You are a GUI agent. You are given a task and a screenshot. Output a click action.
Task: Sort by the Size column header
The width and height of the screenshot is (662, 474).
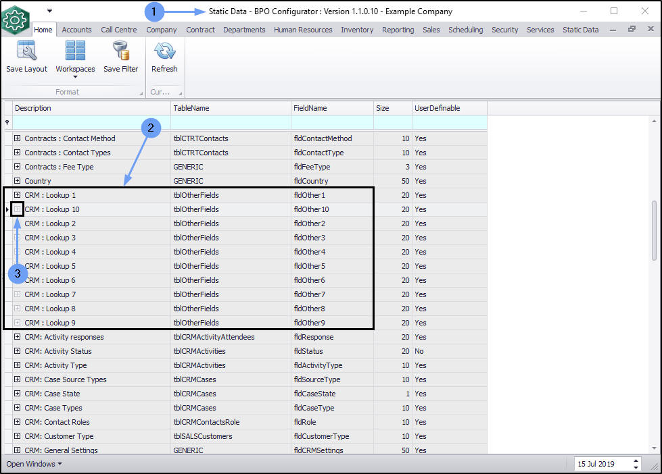click(393, 108)
